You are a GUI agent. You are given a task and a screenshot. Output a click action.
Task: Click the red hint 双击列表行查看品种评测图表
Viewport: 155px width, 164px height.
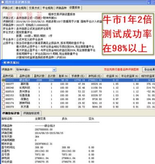[x=121, y=70]
